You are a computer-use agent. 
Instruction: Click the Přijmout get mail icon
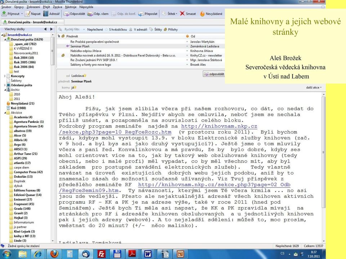coord(4,14)
